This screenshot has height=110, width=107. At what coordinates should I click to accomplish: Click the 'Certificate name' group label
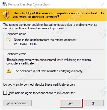16,34
